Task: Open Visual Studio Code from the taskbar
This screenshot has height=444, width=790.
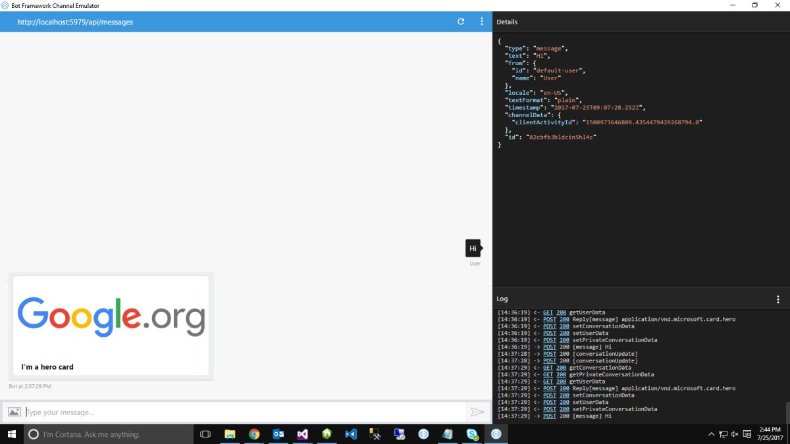Action: [351, 434]
